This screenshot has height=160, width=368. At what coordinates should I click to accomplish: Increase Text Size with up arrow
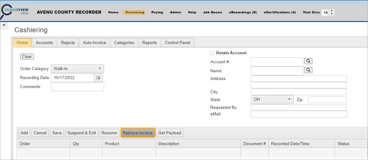click(332, 11)
